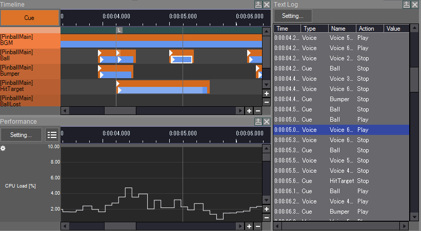Undock the Timeline panel with the pop-out icon
Image resolution: width=421 pixels, height=231 pixels.
pyautogui.click(x=258, y=5)
